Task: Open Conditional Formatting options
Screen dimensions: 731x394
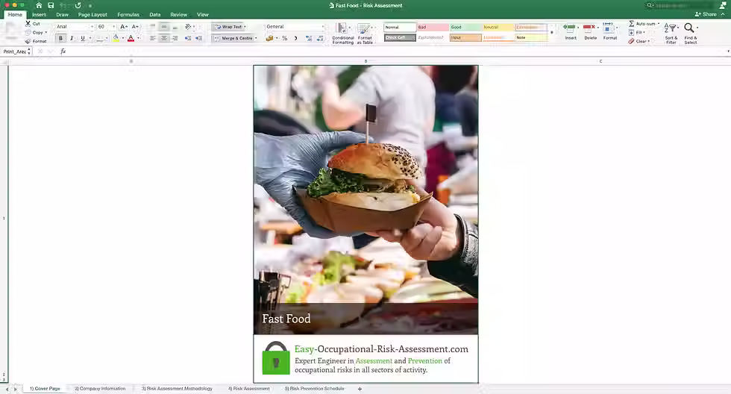Action: point(342,34)
